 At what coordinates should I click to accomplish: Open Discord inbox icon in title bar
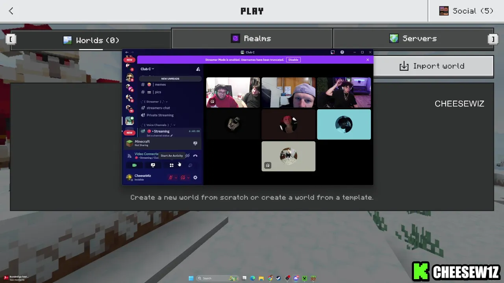333,52
